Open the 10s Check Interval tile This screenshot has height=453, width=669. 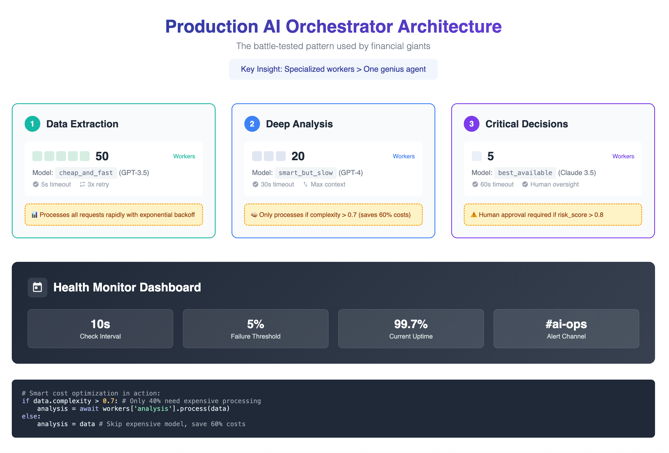click(x=101, y=329)
